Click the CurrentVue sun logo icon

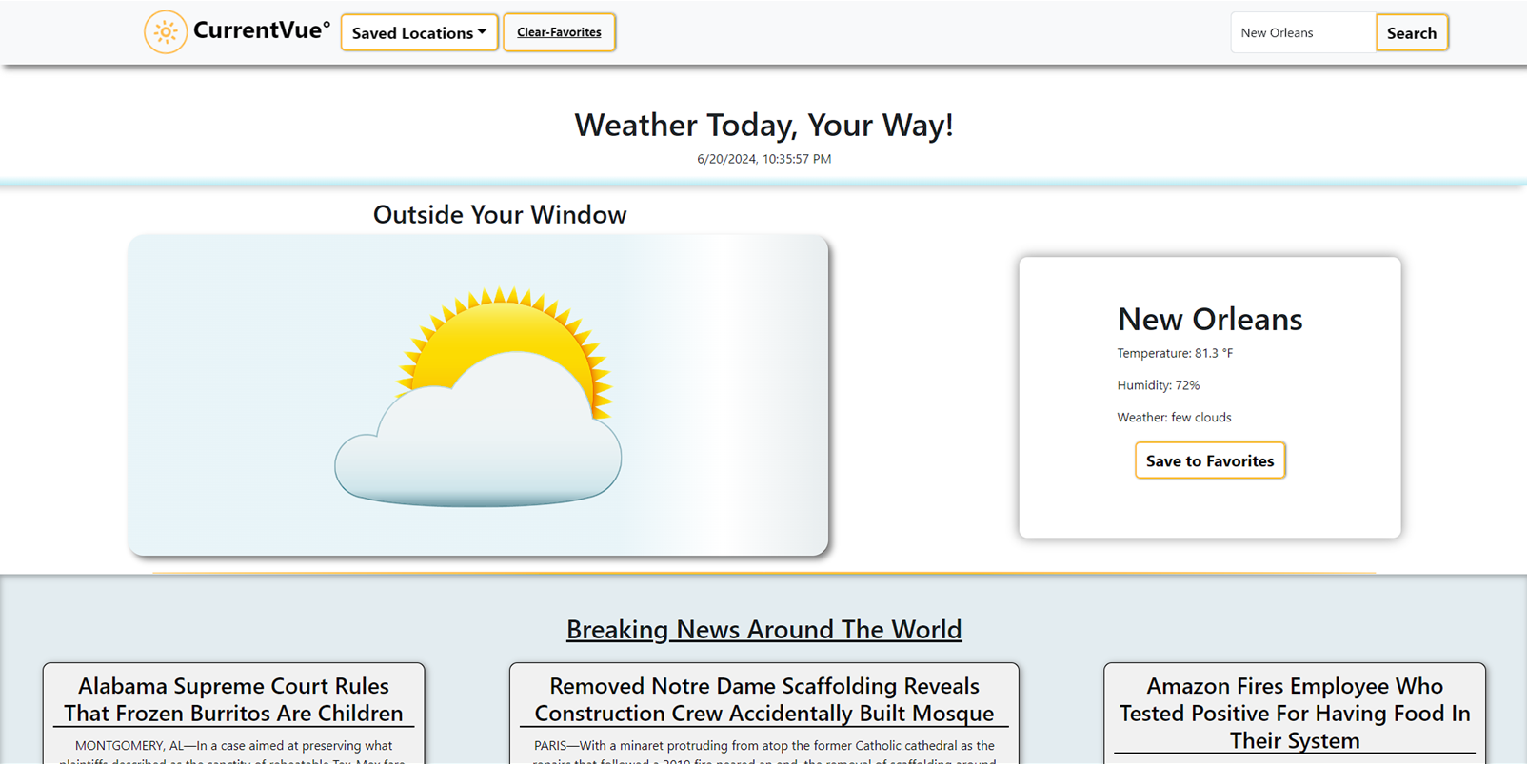coord(166,32)
